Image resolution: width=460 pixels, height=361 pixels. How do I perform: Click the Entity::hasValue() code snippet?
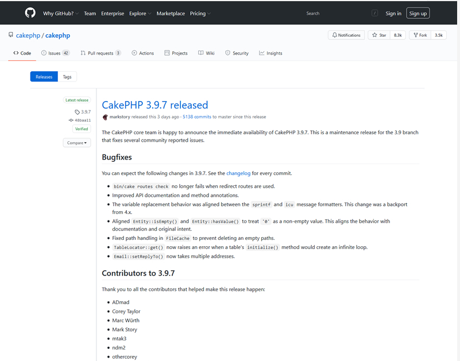(x=215, y=222)
